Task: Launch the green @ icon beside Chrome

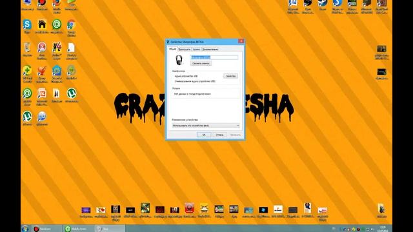Action: pos(57,24)
